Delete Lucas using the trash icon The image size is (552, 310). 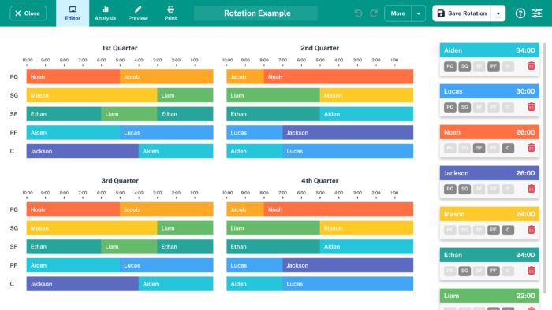(x=531, y=107)
